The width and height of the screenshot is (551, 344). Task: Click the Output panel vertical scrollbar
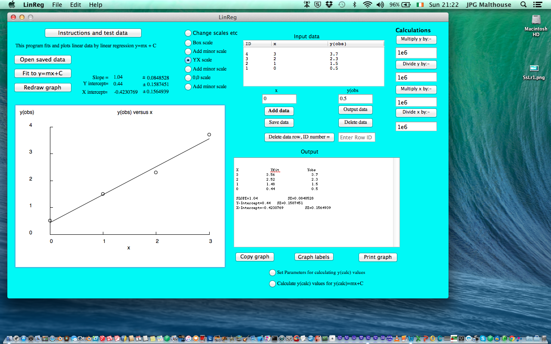[396, 202]
